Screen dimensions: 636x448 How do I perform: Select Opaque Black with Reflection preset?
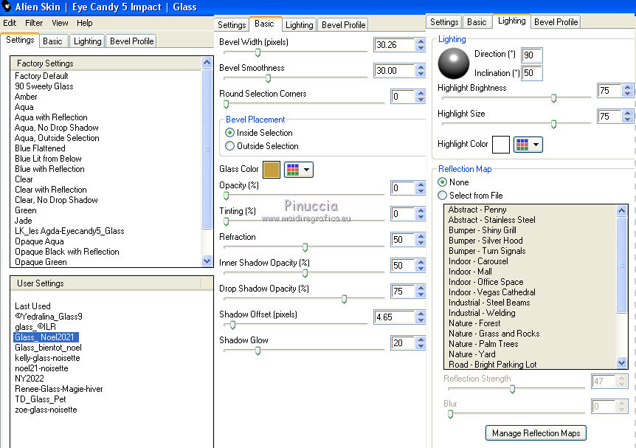[x=67, y=252]
